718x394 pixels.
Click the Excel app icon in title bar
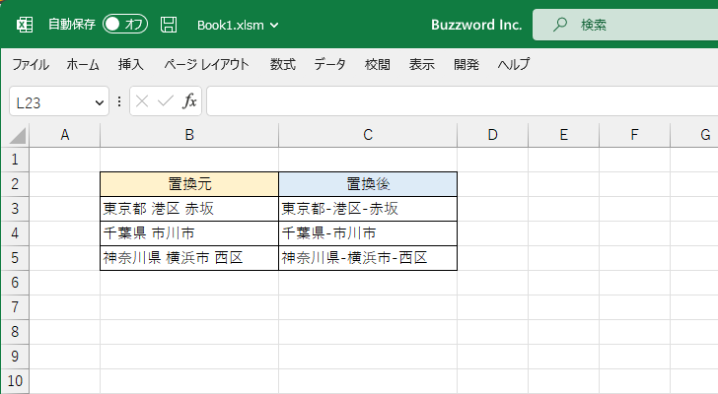tap(25, 25)
